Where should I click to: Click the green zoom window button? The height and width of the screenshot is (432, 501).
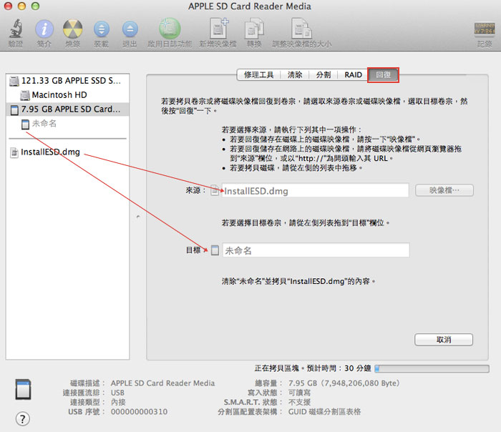click(x=36, y=6)
